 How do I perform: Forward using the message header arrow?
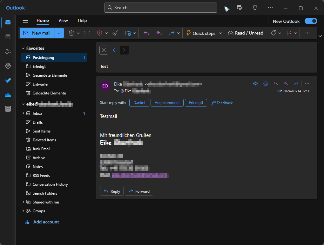(296, 84)
